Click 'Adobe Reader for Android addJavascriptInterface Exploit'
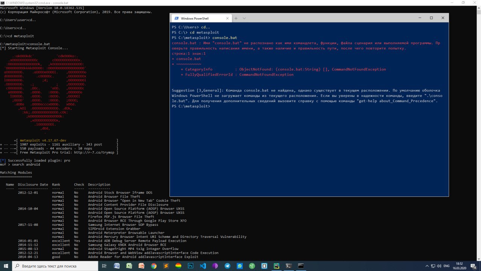481x271 pixels. (143, 257)
